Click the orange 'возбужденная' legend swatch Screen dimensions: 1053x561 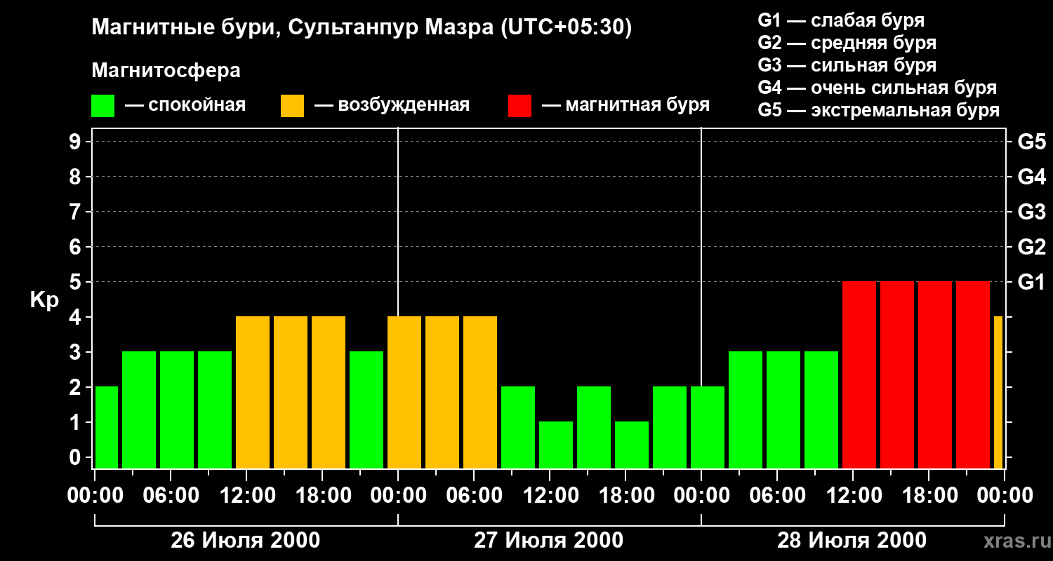coord(292,106)
